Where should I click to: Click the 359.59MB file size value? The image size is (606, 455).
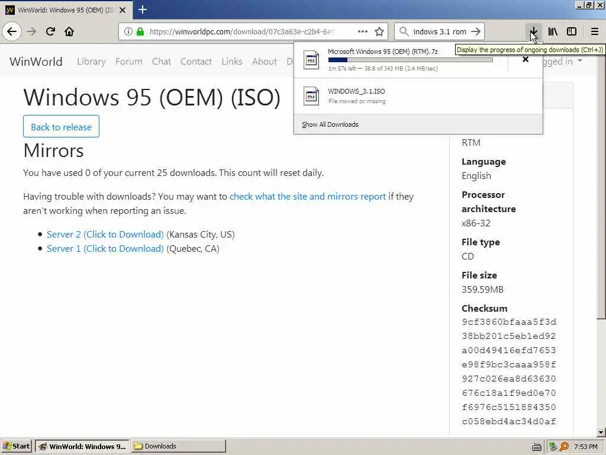(482, 289)
